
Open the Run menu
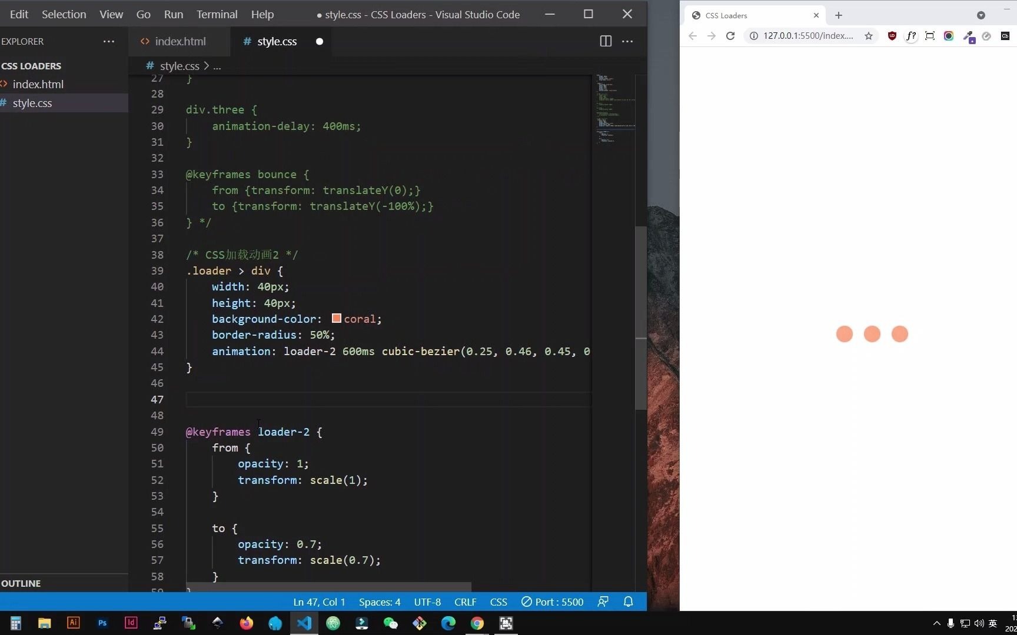173,14
